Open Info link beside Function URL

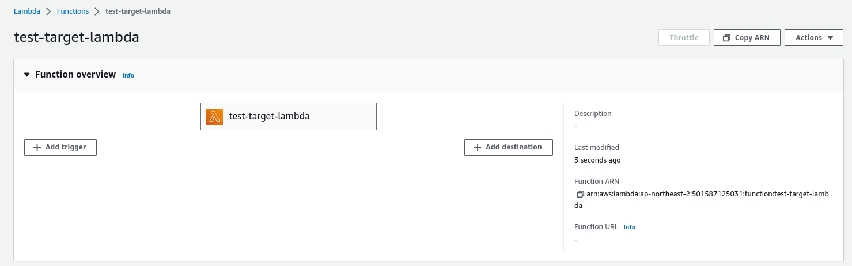(x=629, y=227)
